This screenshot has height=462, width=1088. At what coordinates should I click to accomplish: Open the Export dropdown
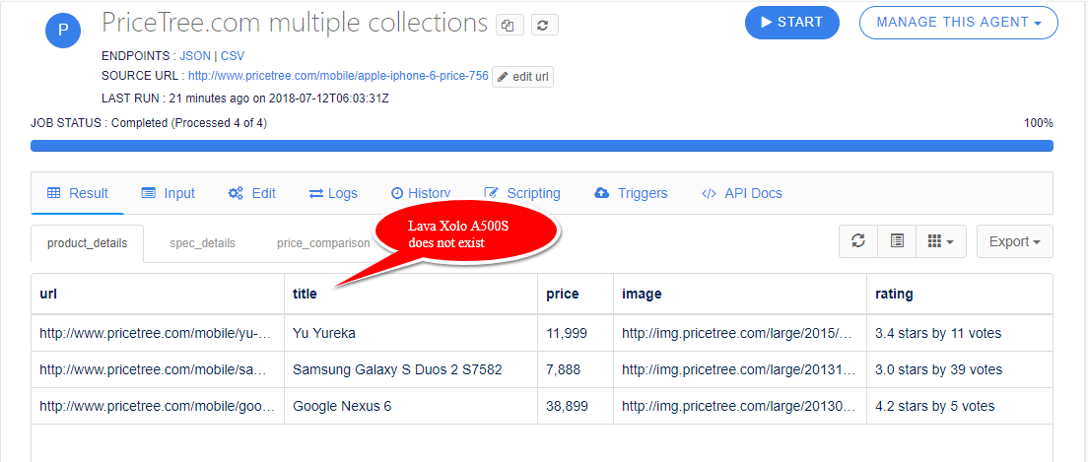tap(1014, 241)
